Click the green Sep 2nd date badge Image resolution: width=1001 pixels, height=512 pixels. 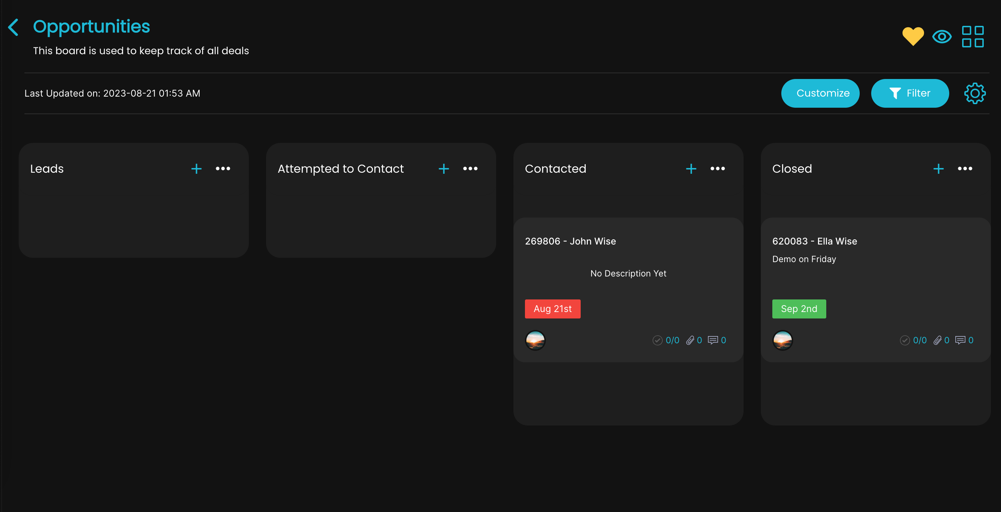tap(799, 309)
